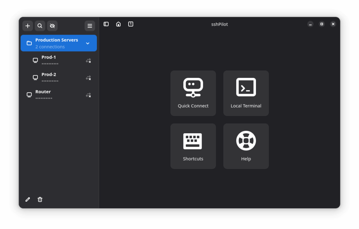Select the Production Servers folder
Image resolution: width=359 pixels, height=229 pixels.
pos(56,43)
